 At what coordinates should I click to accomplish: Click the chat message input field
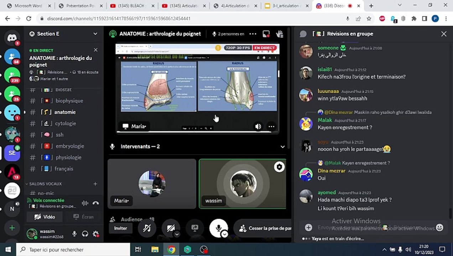[370, 228]
